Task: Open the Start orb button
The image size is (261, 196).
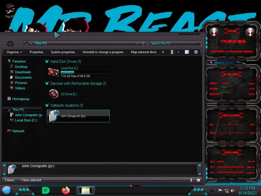Action: coord(7,190)
